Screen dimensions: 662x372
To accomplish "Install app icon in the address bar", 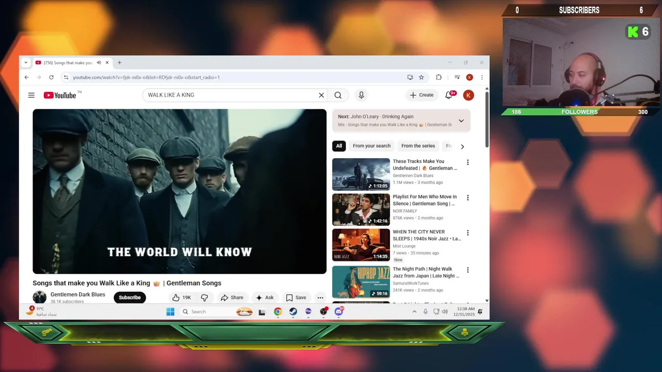I will (410, 78).
